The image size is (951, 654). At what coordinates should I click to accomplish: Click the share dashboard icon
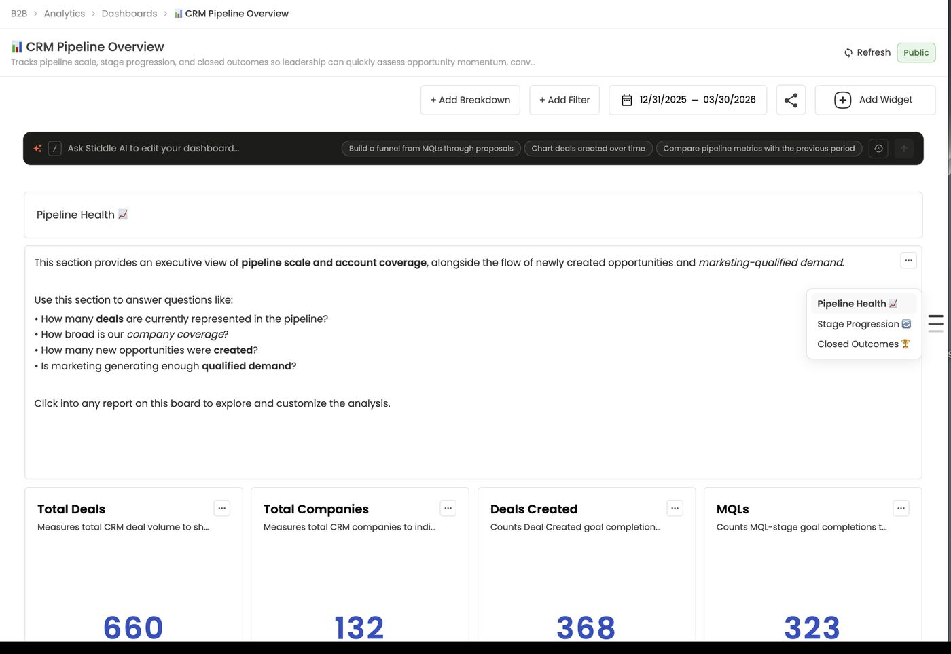click(791, 101)
